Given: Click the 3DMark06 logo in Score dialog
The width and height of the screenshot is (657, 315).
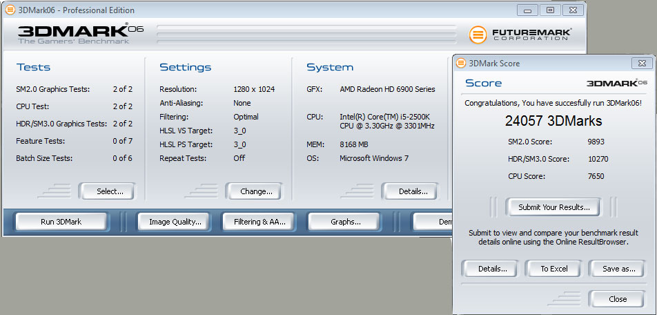Looking at the screenshot, I should [617, 83].
